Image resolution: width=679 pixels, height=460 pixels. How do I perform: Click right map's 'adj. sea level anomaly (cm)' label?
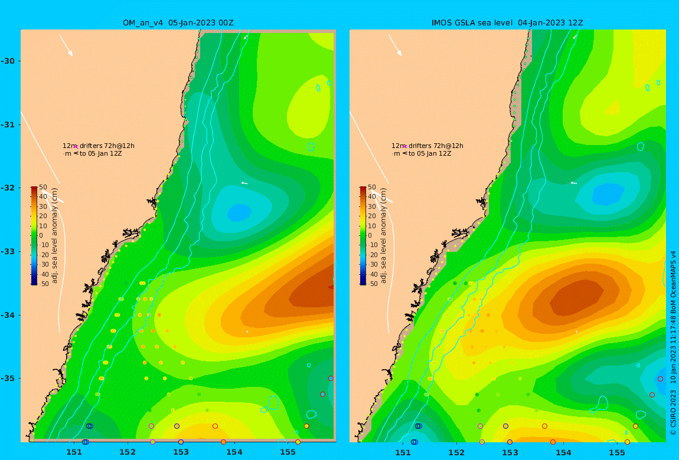(x=384, y=236)
